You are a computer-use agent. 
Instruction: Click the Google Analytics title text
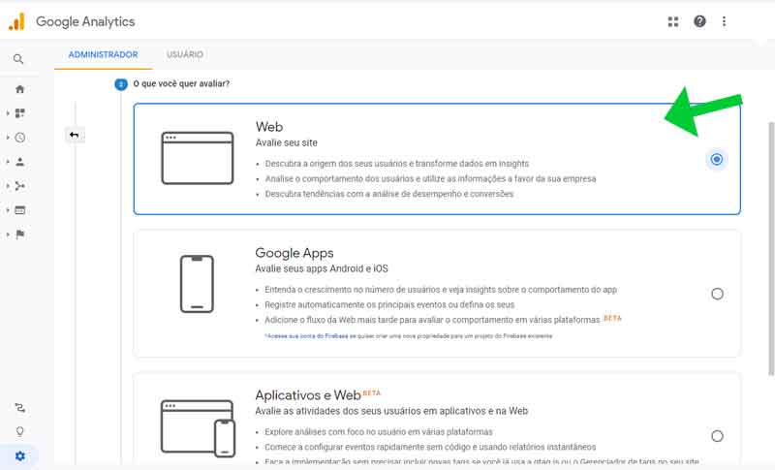coord(85,21)
